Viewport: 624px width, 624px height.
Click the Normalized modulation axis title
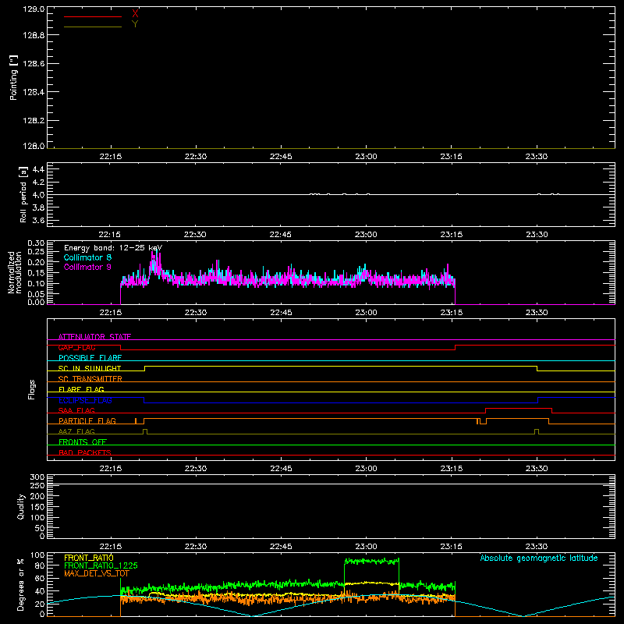14,272
